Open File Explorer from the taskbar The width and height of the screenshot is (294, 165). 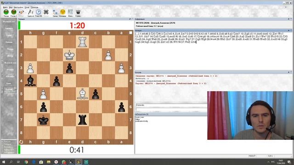(x=49, y=162)
